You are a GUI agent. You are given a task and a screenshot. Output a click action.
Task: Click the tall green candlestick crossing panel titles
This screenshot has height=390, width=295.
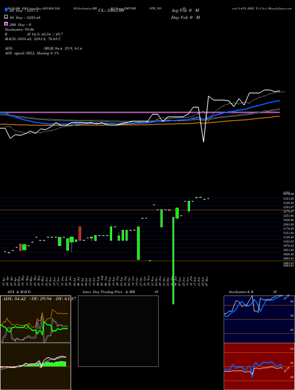pyautogui.click(x=173, y=260)
